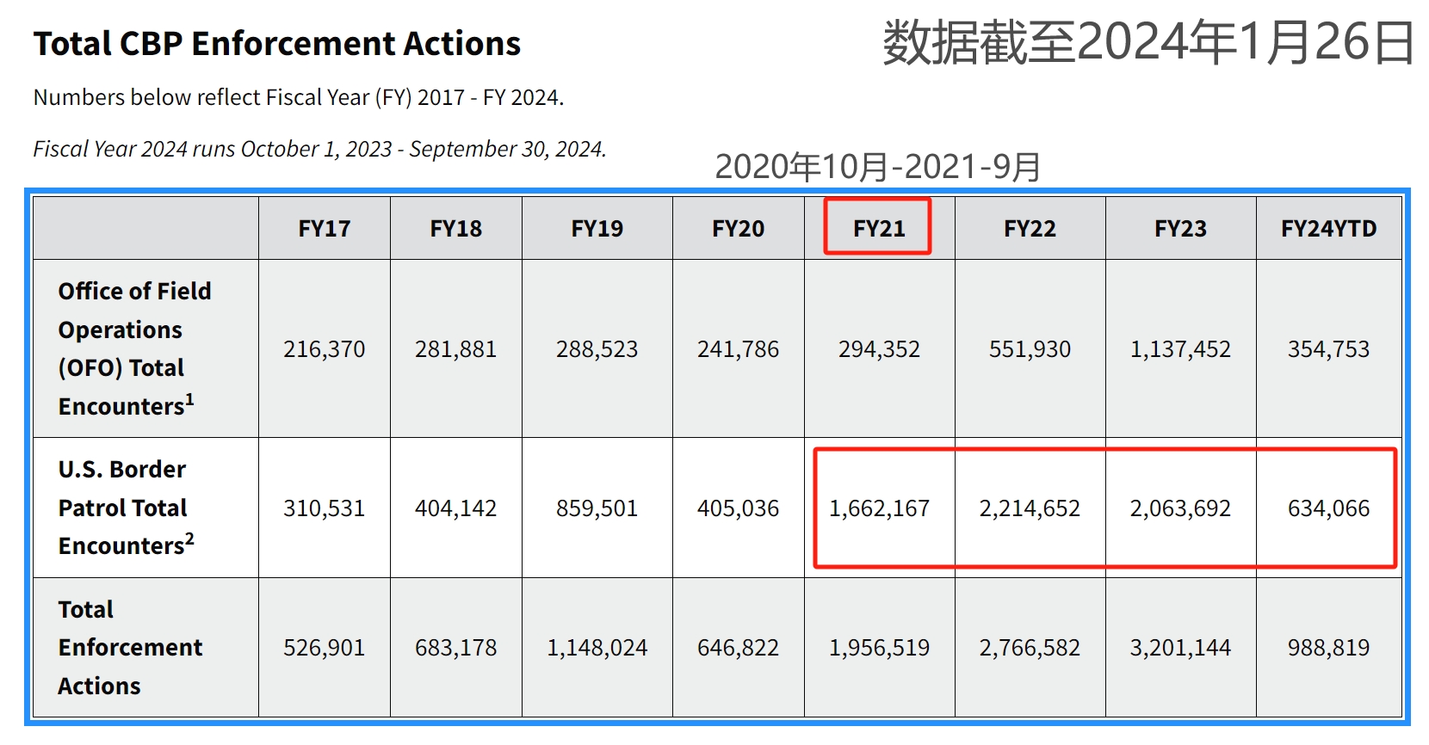This screenshot has height=745, width=1429.
Task: Select the FY24YTD column header
Action: 1328,228
